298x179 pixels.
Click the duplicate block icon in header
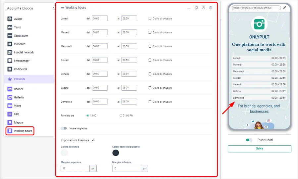pos(196,8)
